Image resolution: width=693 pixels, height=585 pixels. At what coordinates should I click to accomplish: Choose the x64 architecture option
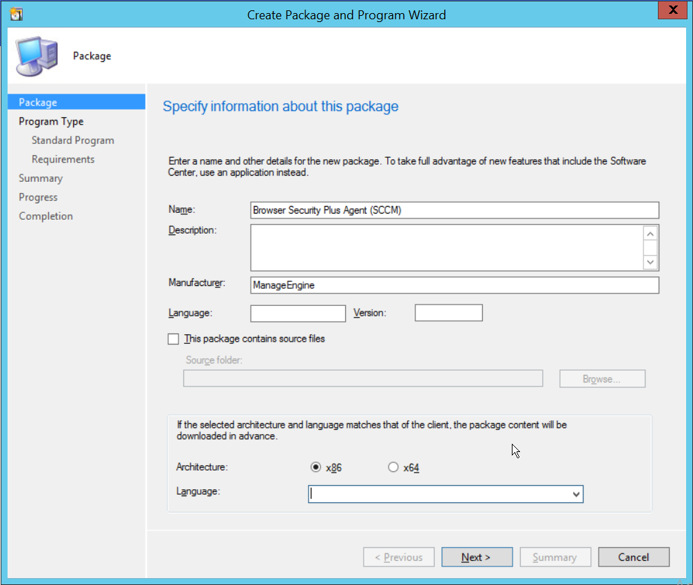tap(393, 467)
